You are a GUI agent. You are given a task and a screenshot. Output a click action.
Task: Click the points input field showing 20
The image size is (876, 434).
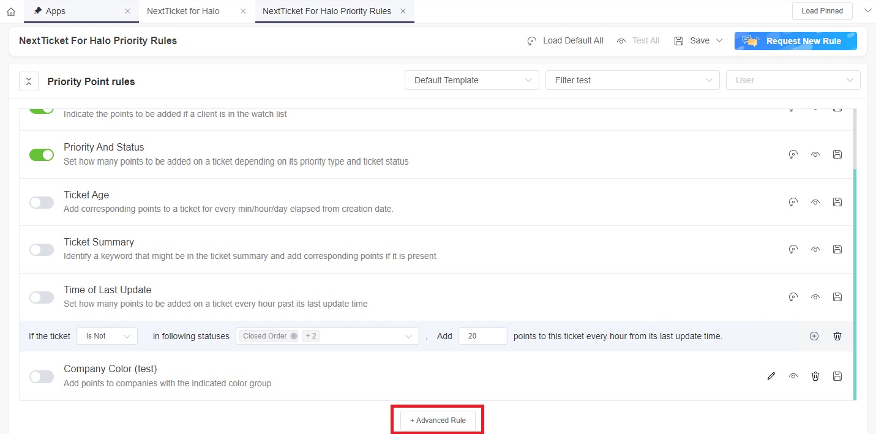click(482, 336)
